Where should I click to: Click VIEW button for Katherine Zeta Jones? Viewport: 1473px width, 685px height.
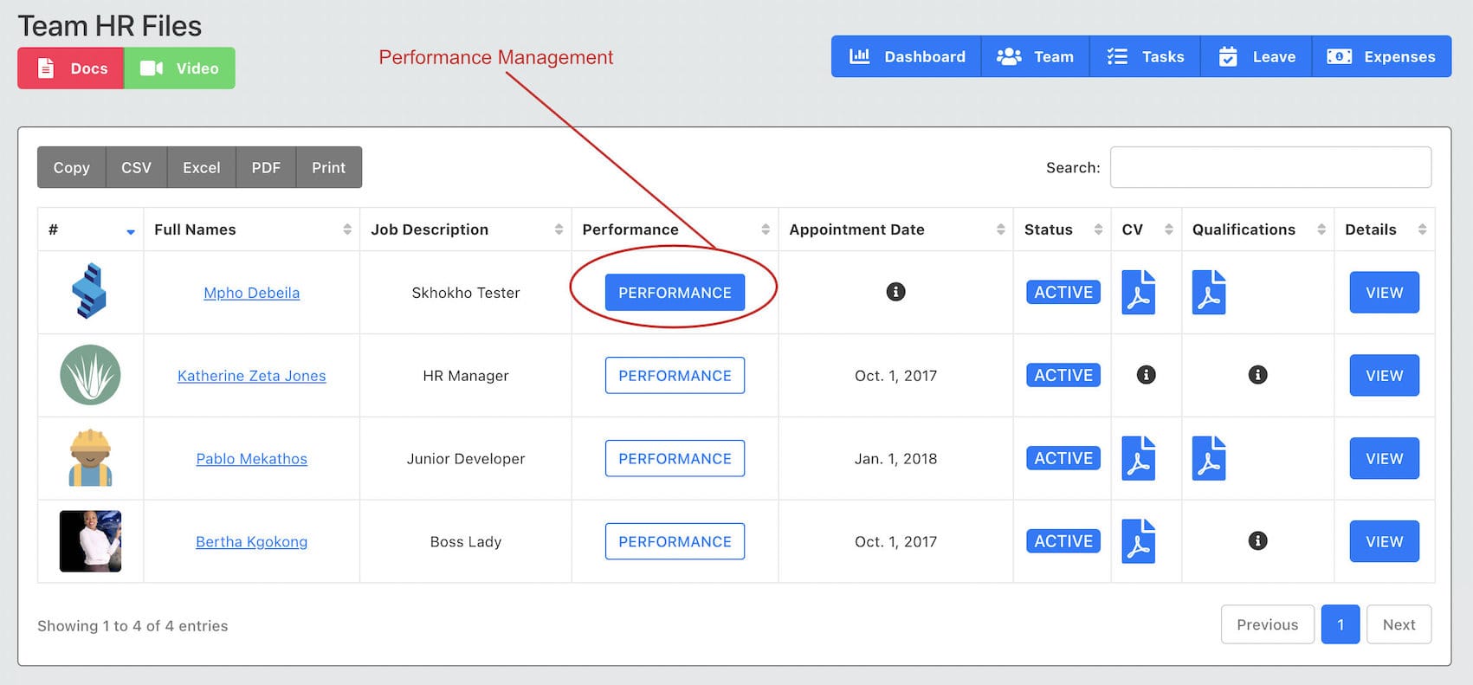[1385, 376]
